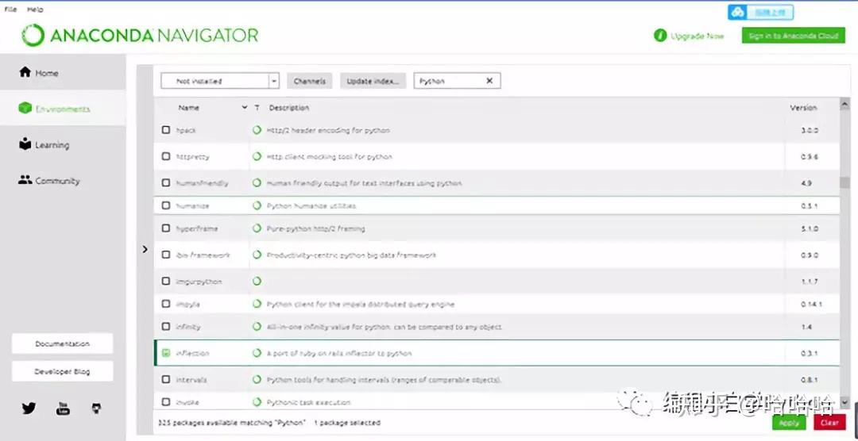Sort by the Version column header
858x441 pixels.
tap(803, 108)
